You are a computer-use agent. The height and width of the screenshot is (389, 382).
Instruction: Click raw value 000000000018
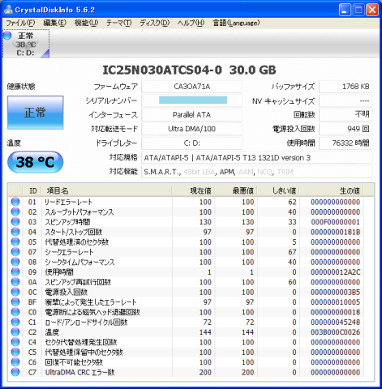335,312
